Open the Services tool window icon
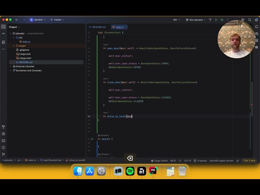The width and height of the screenshot is (260, 195). 3,134
